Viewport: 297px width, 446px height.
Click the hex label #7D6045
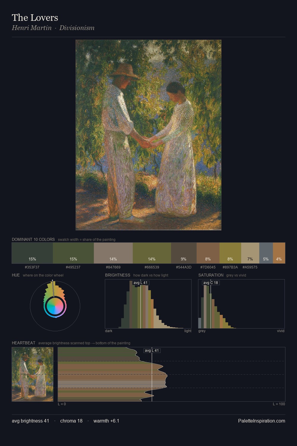[208, 267]
